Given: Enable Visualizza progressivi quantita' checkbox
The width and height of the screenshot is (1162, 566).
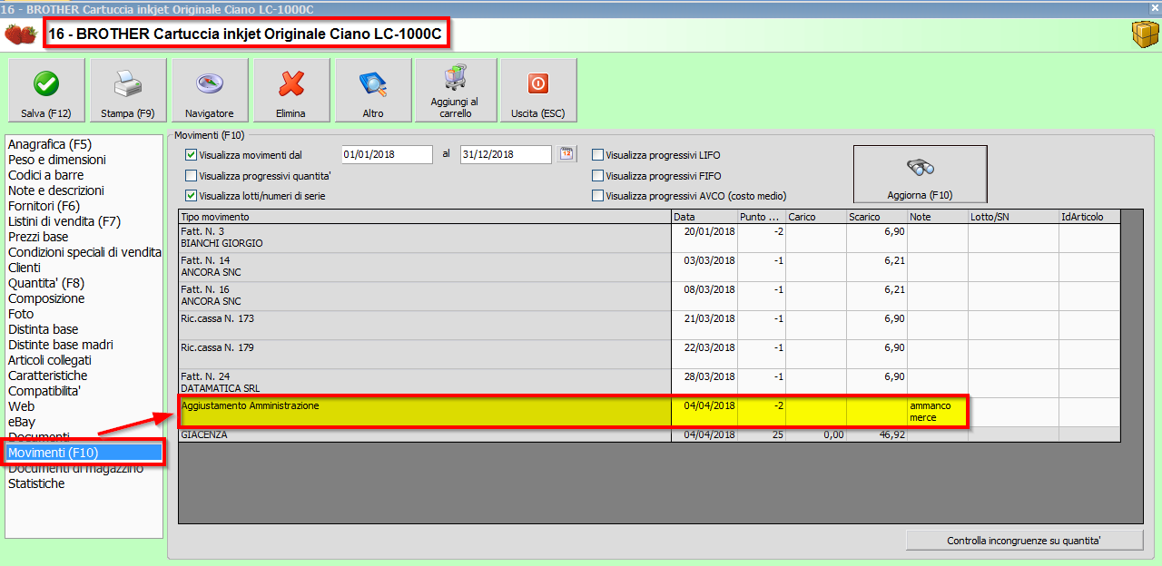Looking at the screenshot, I should pos(191,176).
